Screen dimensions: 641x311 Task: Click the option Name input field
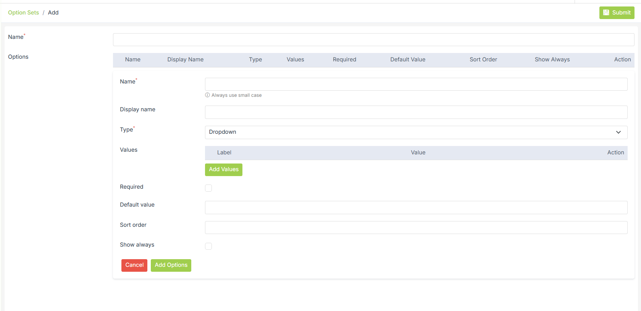415,84
